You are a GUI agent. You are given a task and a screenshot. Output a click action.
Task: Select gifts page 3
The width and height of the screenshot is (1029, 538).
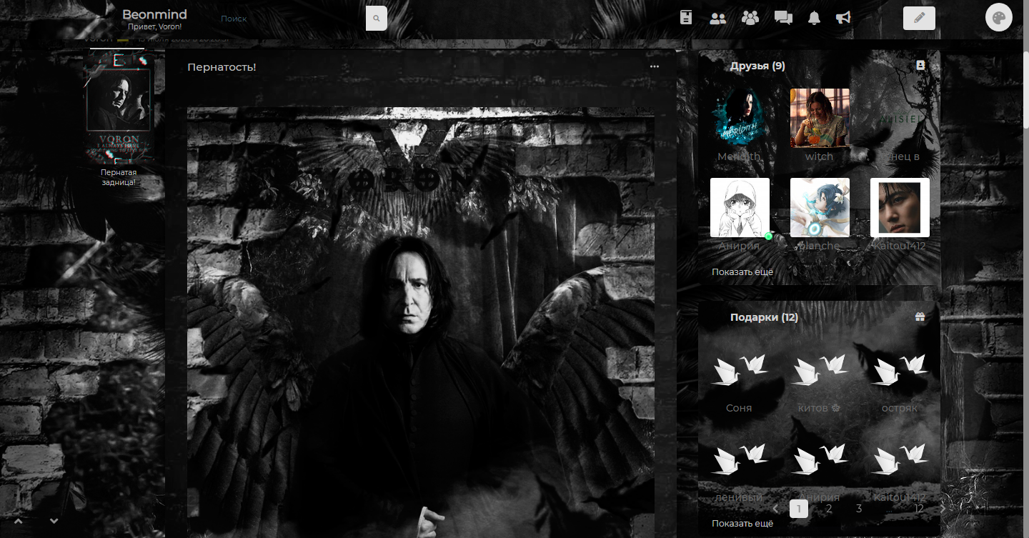pos(859,509)
